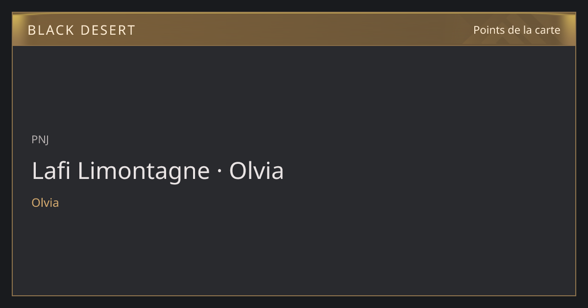Click the word Limontagne in the title

click(x=144, y=171)
